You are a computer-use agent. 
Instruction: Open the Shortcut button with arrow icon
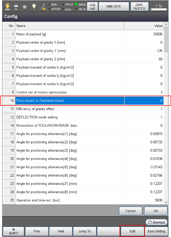tap(156, 222)
